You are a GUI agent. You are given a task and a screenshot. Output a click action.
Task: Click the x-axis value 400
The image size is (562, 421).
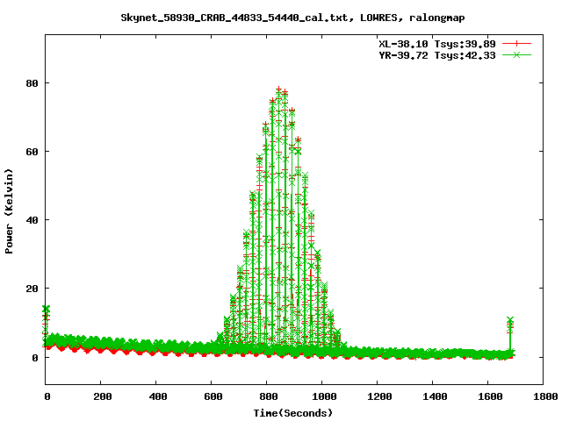158,396
